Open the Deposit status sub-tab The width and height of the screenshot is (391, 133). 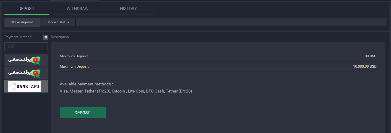58,22
